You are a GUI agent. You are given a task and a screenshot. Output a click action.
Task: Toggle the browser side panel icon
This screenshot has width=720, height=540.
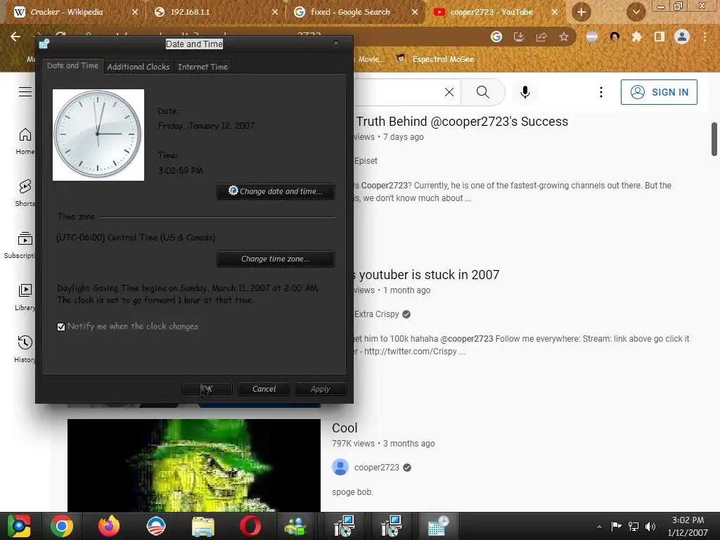[x=660, y=37]
